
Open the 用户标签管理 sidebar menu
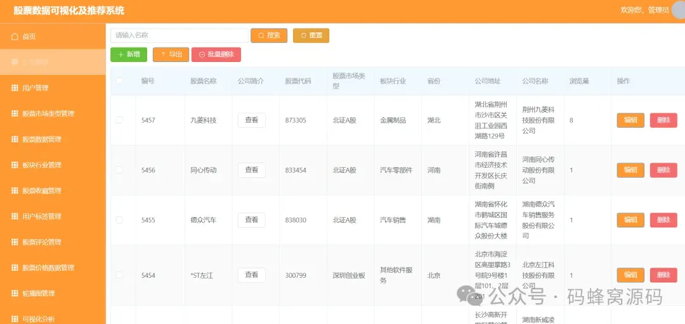(x=53, y=216)
